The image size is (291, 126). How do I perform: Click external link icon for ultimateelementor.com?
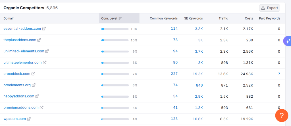(x=45, y=63)
